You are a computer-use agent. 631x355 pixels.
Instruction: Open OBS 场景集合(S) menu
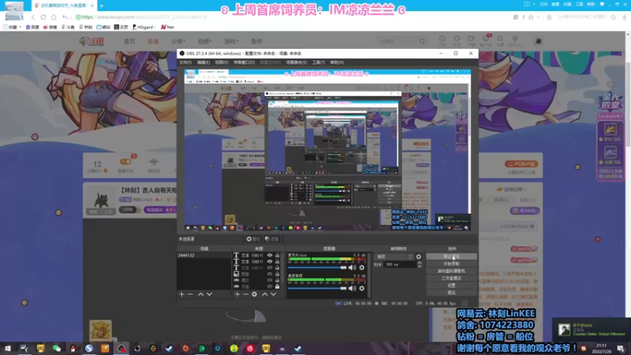pos(297,62)
